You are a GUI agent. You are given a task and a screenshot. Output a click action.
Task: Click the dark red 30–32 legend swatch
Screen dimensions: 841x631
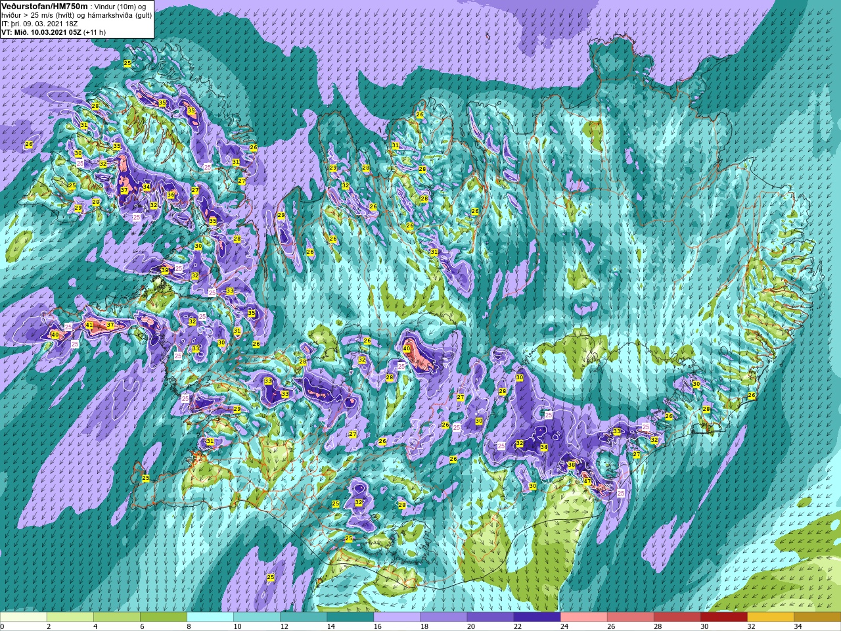point(723,617)
